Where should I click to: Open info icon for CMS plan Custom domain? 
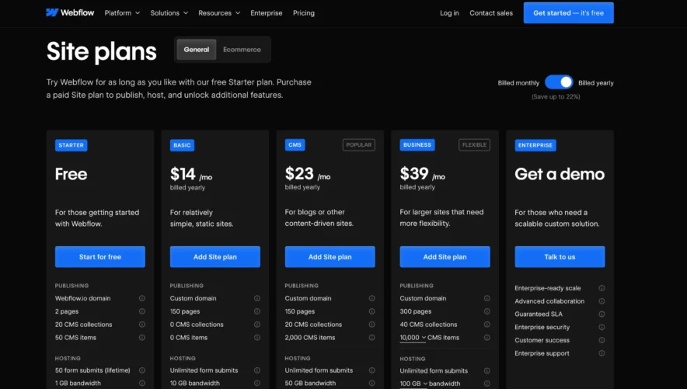tap(371, 298)
